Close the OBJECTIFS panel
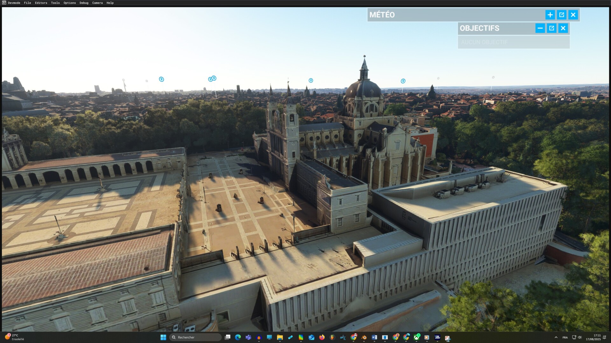 point(563,28)
